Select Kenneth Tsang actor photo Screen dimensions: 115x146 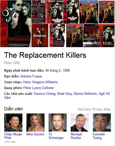[102, 123]
